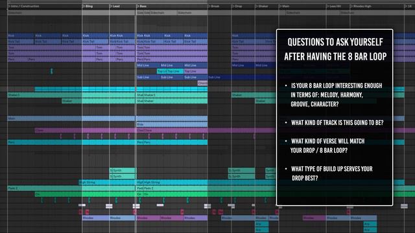This screenshot has width=415, height=233.
Task: Select the Chord clip before the Break
Action: tap(202, 83)
